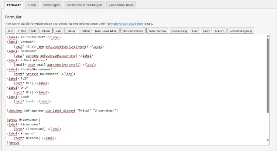Place cursor in the Strasse-Hausnummer tag line
Screen dimensions: 277x151
(45, 74)
